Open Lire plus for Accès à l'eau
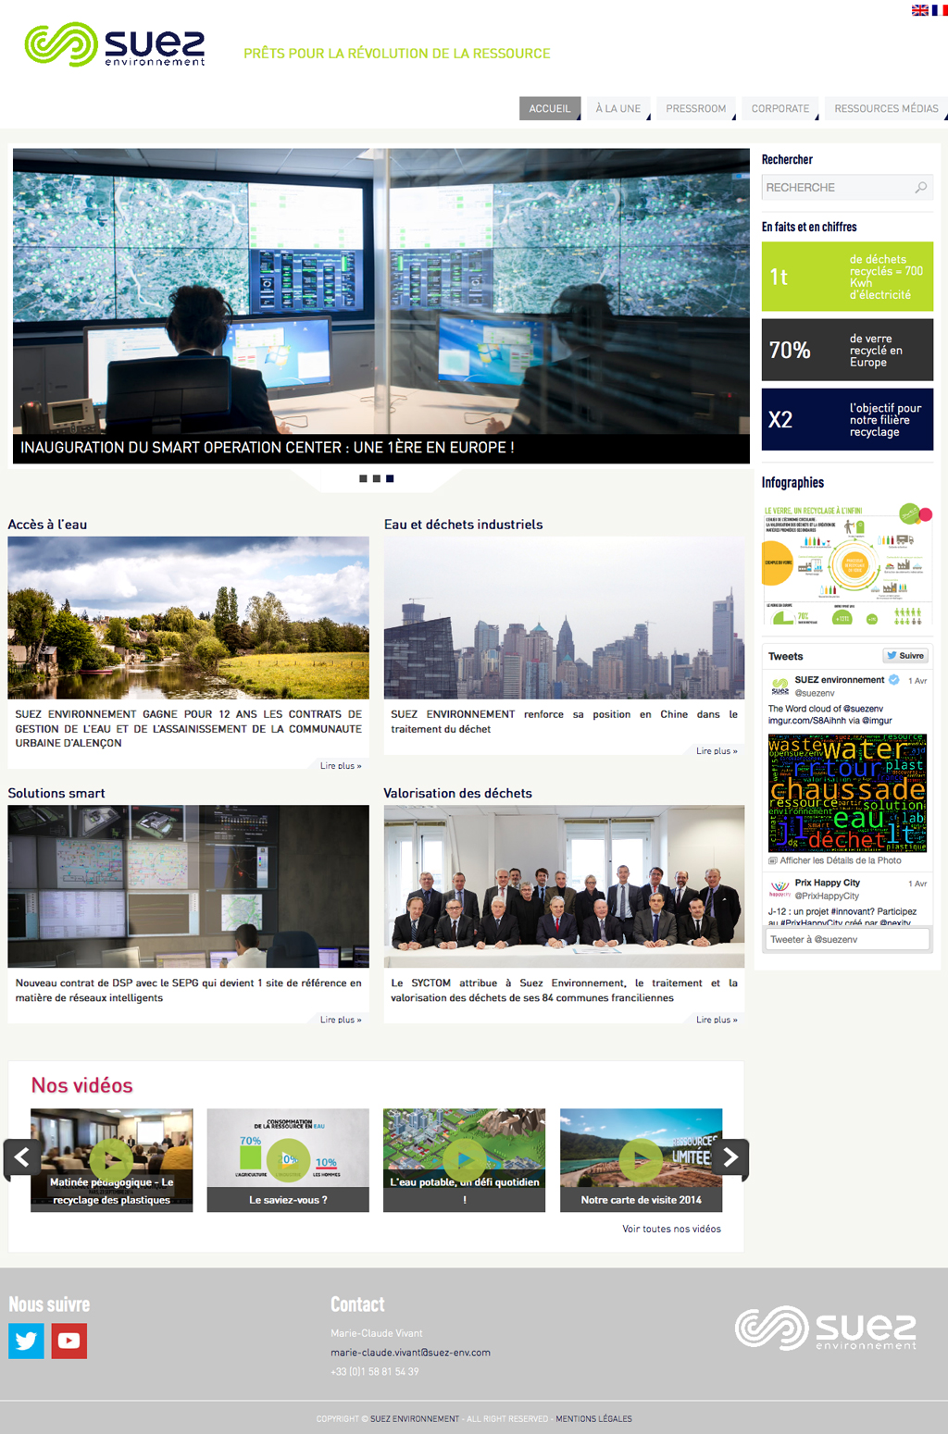948x1434 pixels. coord(341,766)
